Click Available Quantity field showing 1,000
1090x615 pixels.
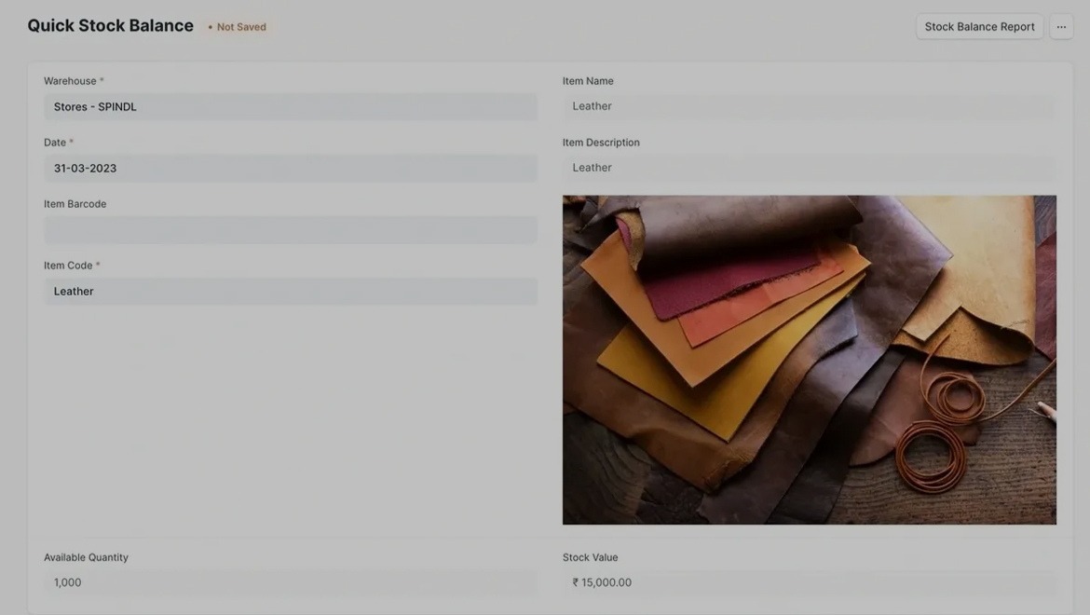pos(290,582)
